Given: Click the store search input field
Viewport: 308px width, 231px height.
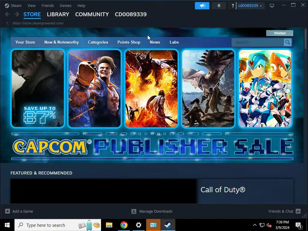Looking at the screenshot, I should tap(258, 42).
